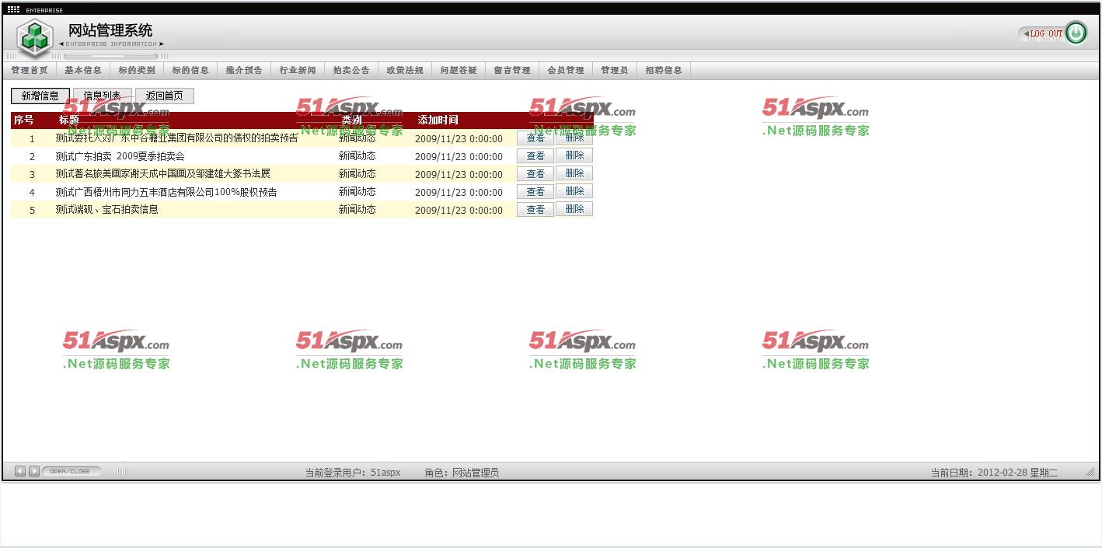Click title 测试广西梧州市同力五丰酒店有限公司100%股权预告
This screenshot has width=1102, height=548.
pos(166,191)
